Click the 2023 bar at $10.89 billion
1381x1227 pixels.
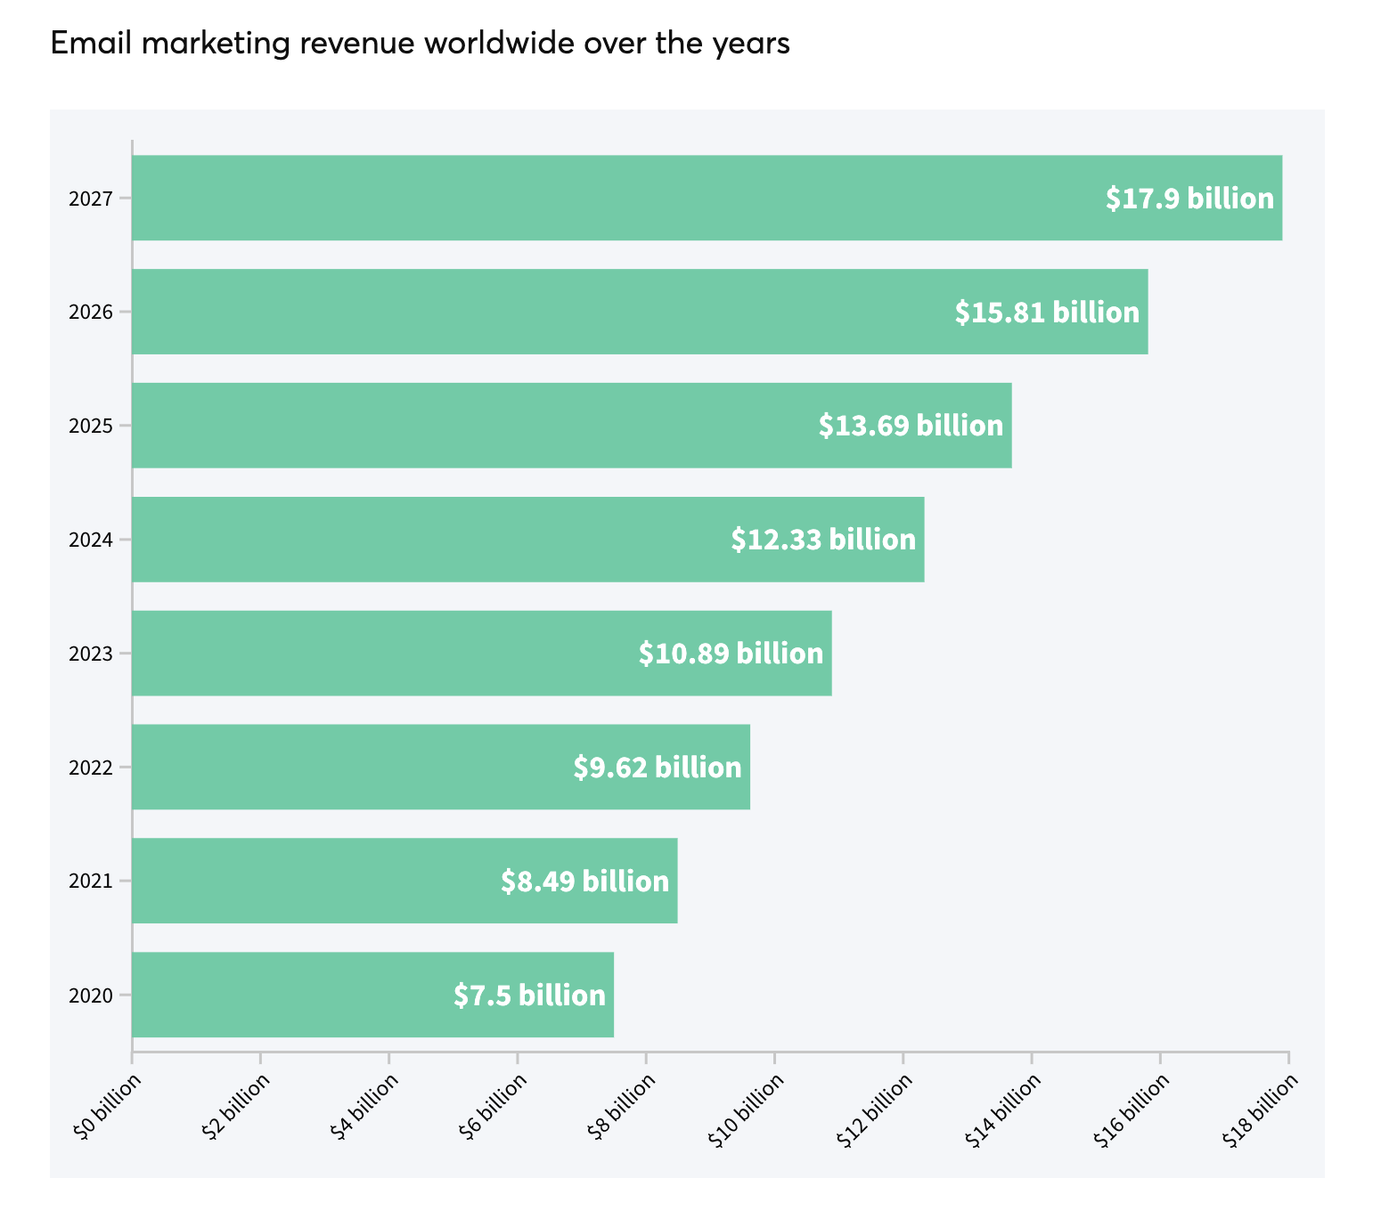click(482, 654)
